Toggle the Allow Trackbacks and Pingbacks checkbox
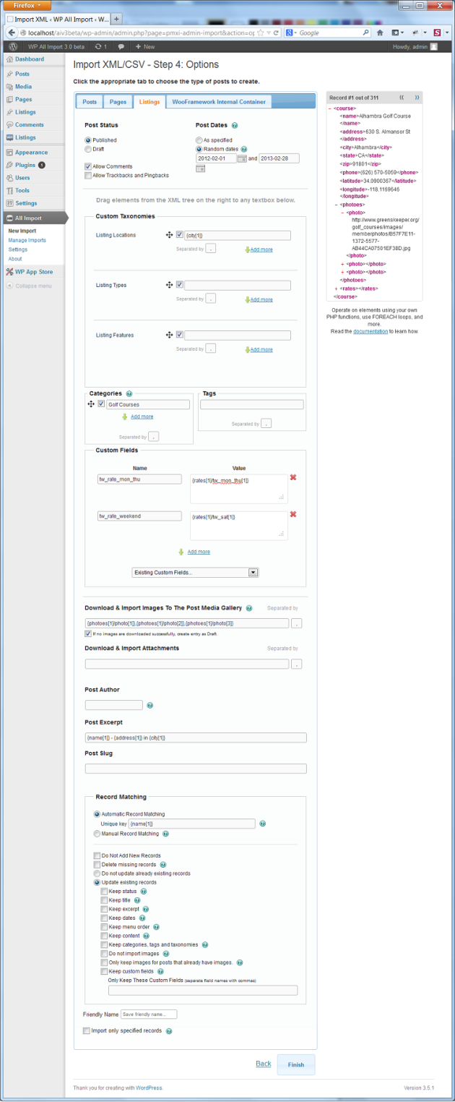 pyautogui.click(x=88, y=175)
